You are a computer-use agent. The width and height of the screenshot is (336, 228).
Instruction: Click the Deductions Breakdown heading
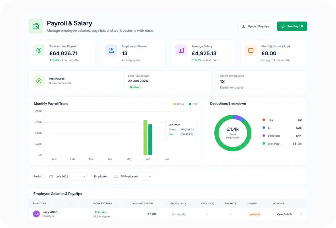(228, 104)
